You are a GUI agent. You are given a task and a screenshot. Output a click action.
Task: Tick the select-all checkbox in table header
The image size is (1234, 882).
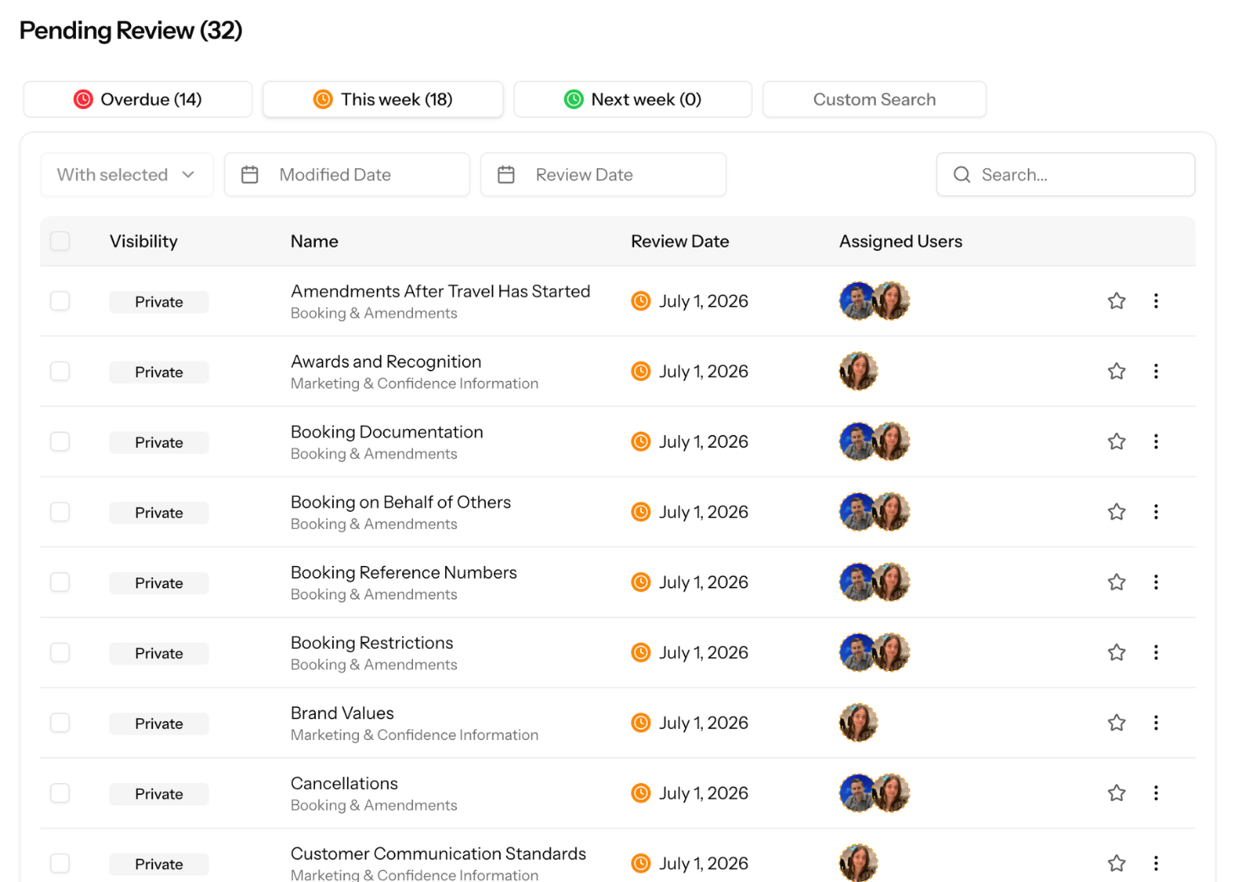point(60,241)
